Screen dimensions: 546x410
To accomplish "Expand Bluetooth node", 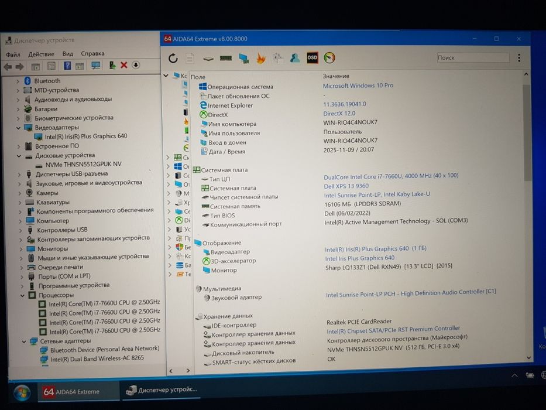I will point(18,81).
